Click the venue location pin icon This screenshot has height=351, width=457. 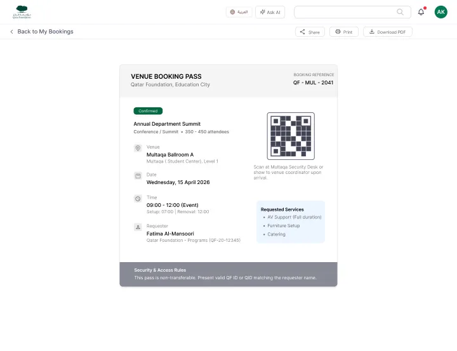click(138, 148)
